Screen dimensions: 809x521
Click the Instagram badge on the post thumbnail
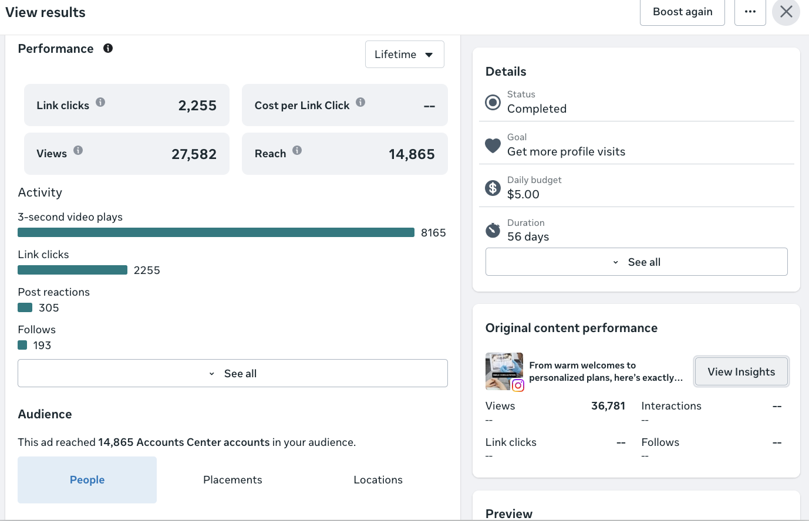click(x=518, y=385)
